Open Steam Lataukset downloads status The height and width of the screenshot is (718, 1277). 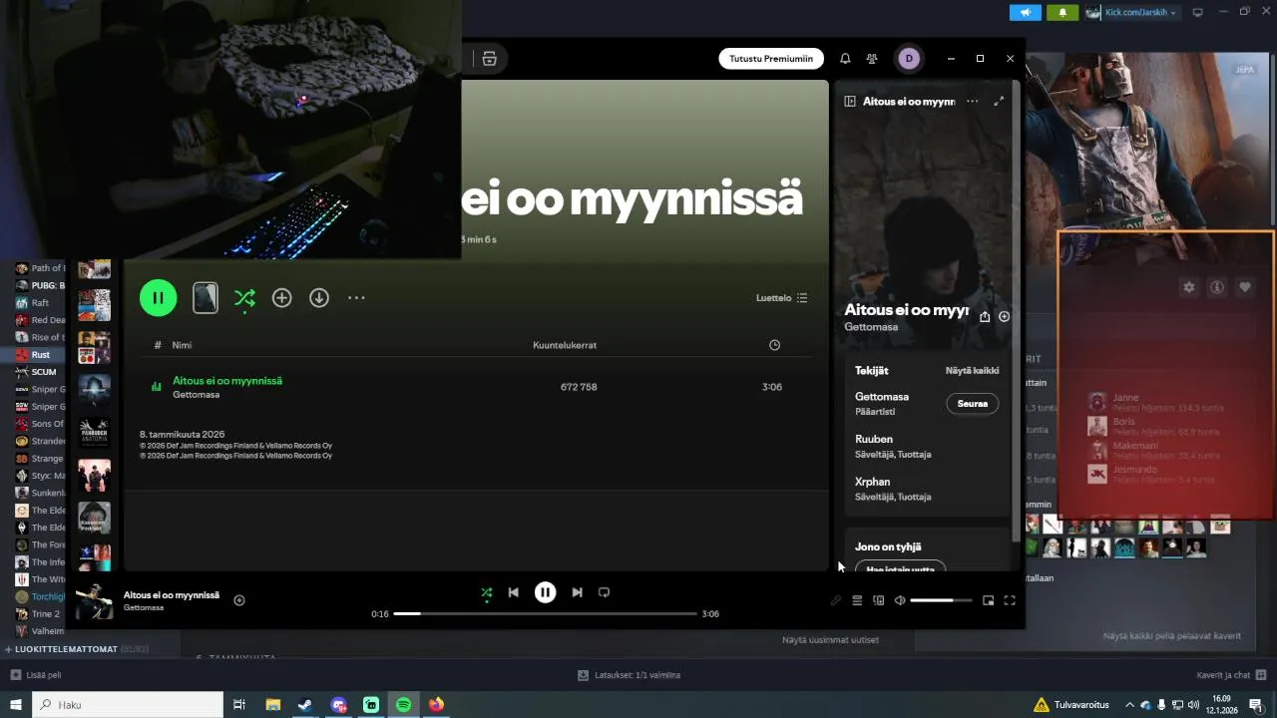(630, 675)
